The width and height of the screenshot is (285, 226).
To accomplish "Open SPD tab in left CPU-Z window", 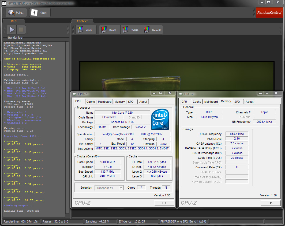I will pos(131,102).
